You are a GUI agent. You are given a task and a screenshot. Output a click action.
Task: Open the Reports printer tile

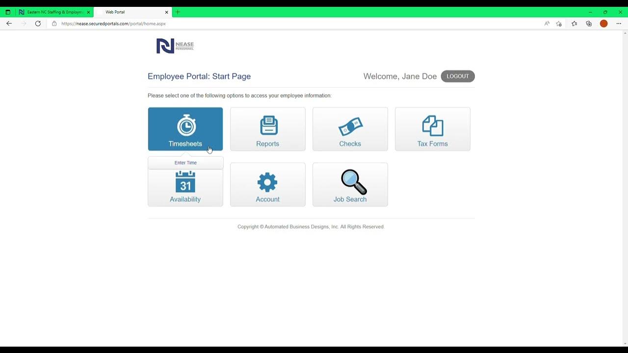268,129
